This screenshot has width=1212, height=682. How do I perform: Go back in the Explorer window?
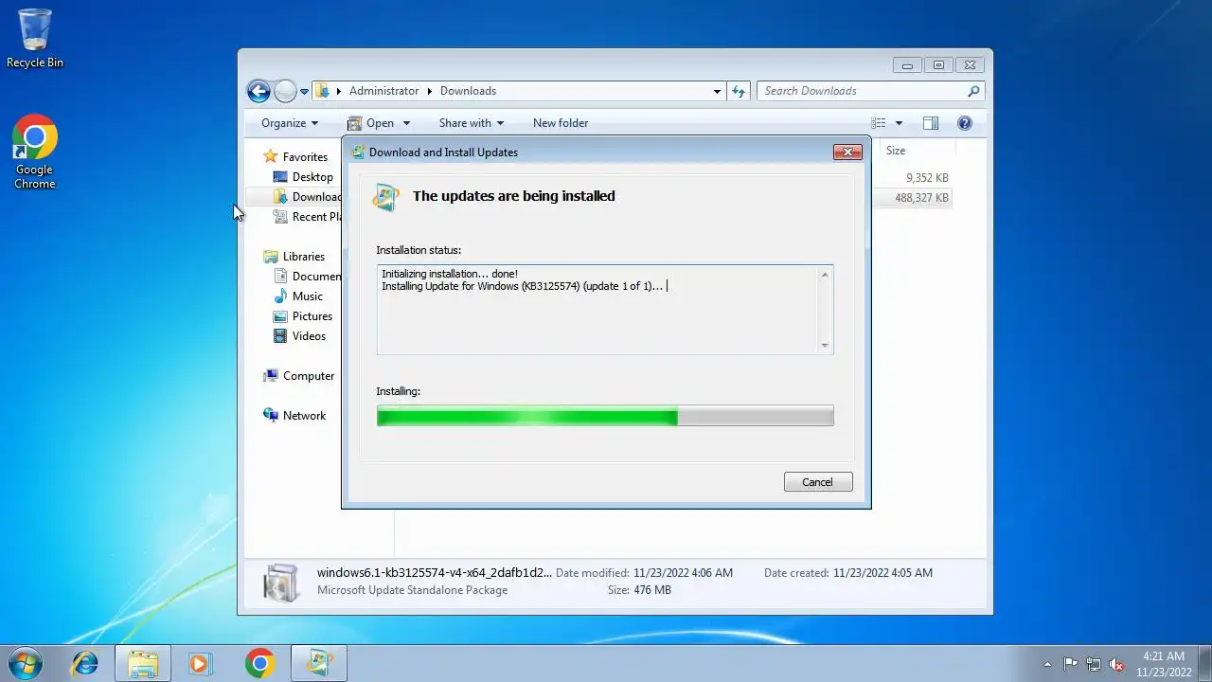pos(258,91)
